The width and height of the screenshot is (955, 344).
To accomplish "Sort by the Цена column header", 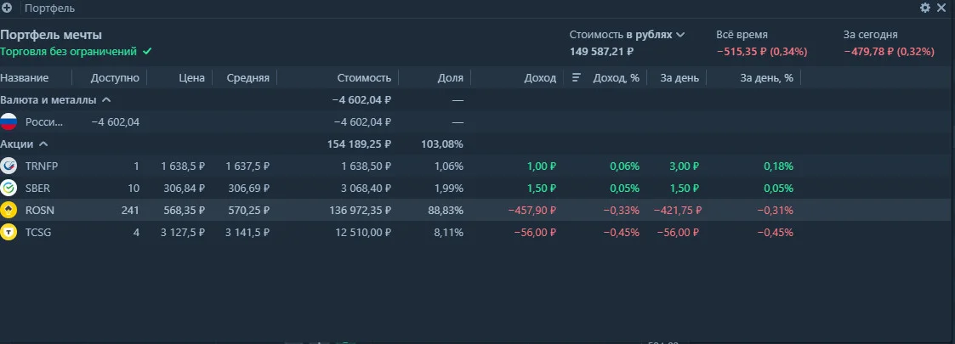I will [192, 78].
